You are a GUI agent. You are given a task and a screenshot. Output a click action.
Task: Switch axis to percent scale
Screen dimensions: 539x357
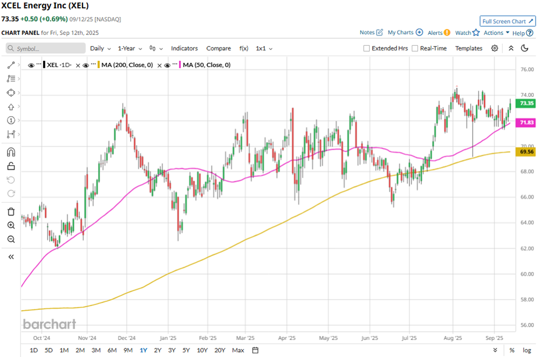512,350
